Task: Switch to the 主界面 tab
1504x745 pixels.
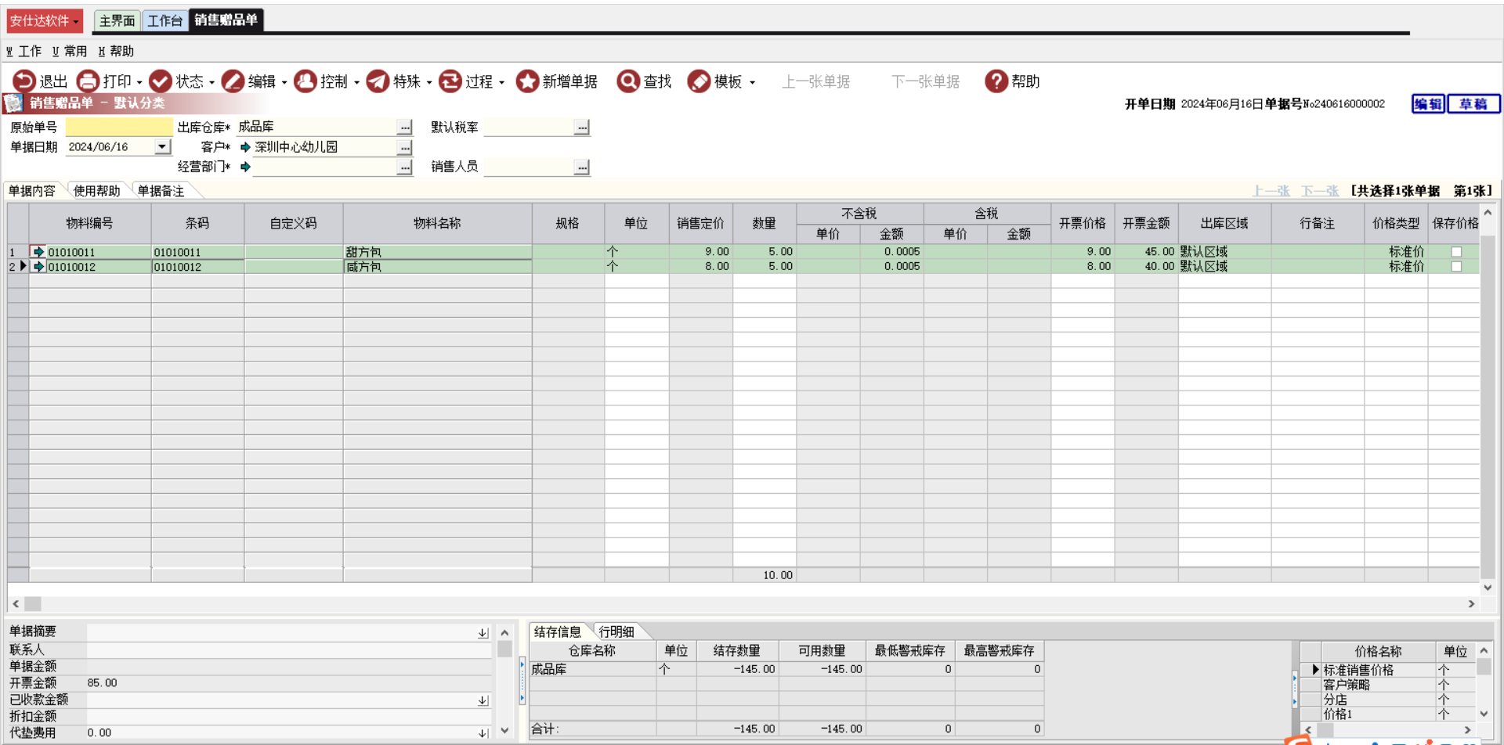Action: [x=117, y=21]
